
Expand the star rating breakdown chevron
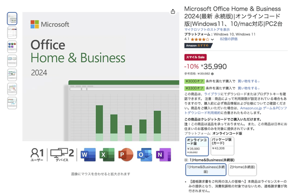[x=212, y=39]
